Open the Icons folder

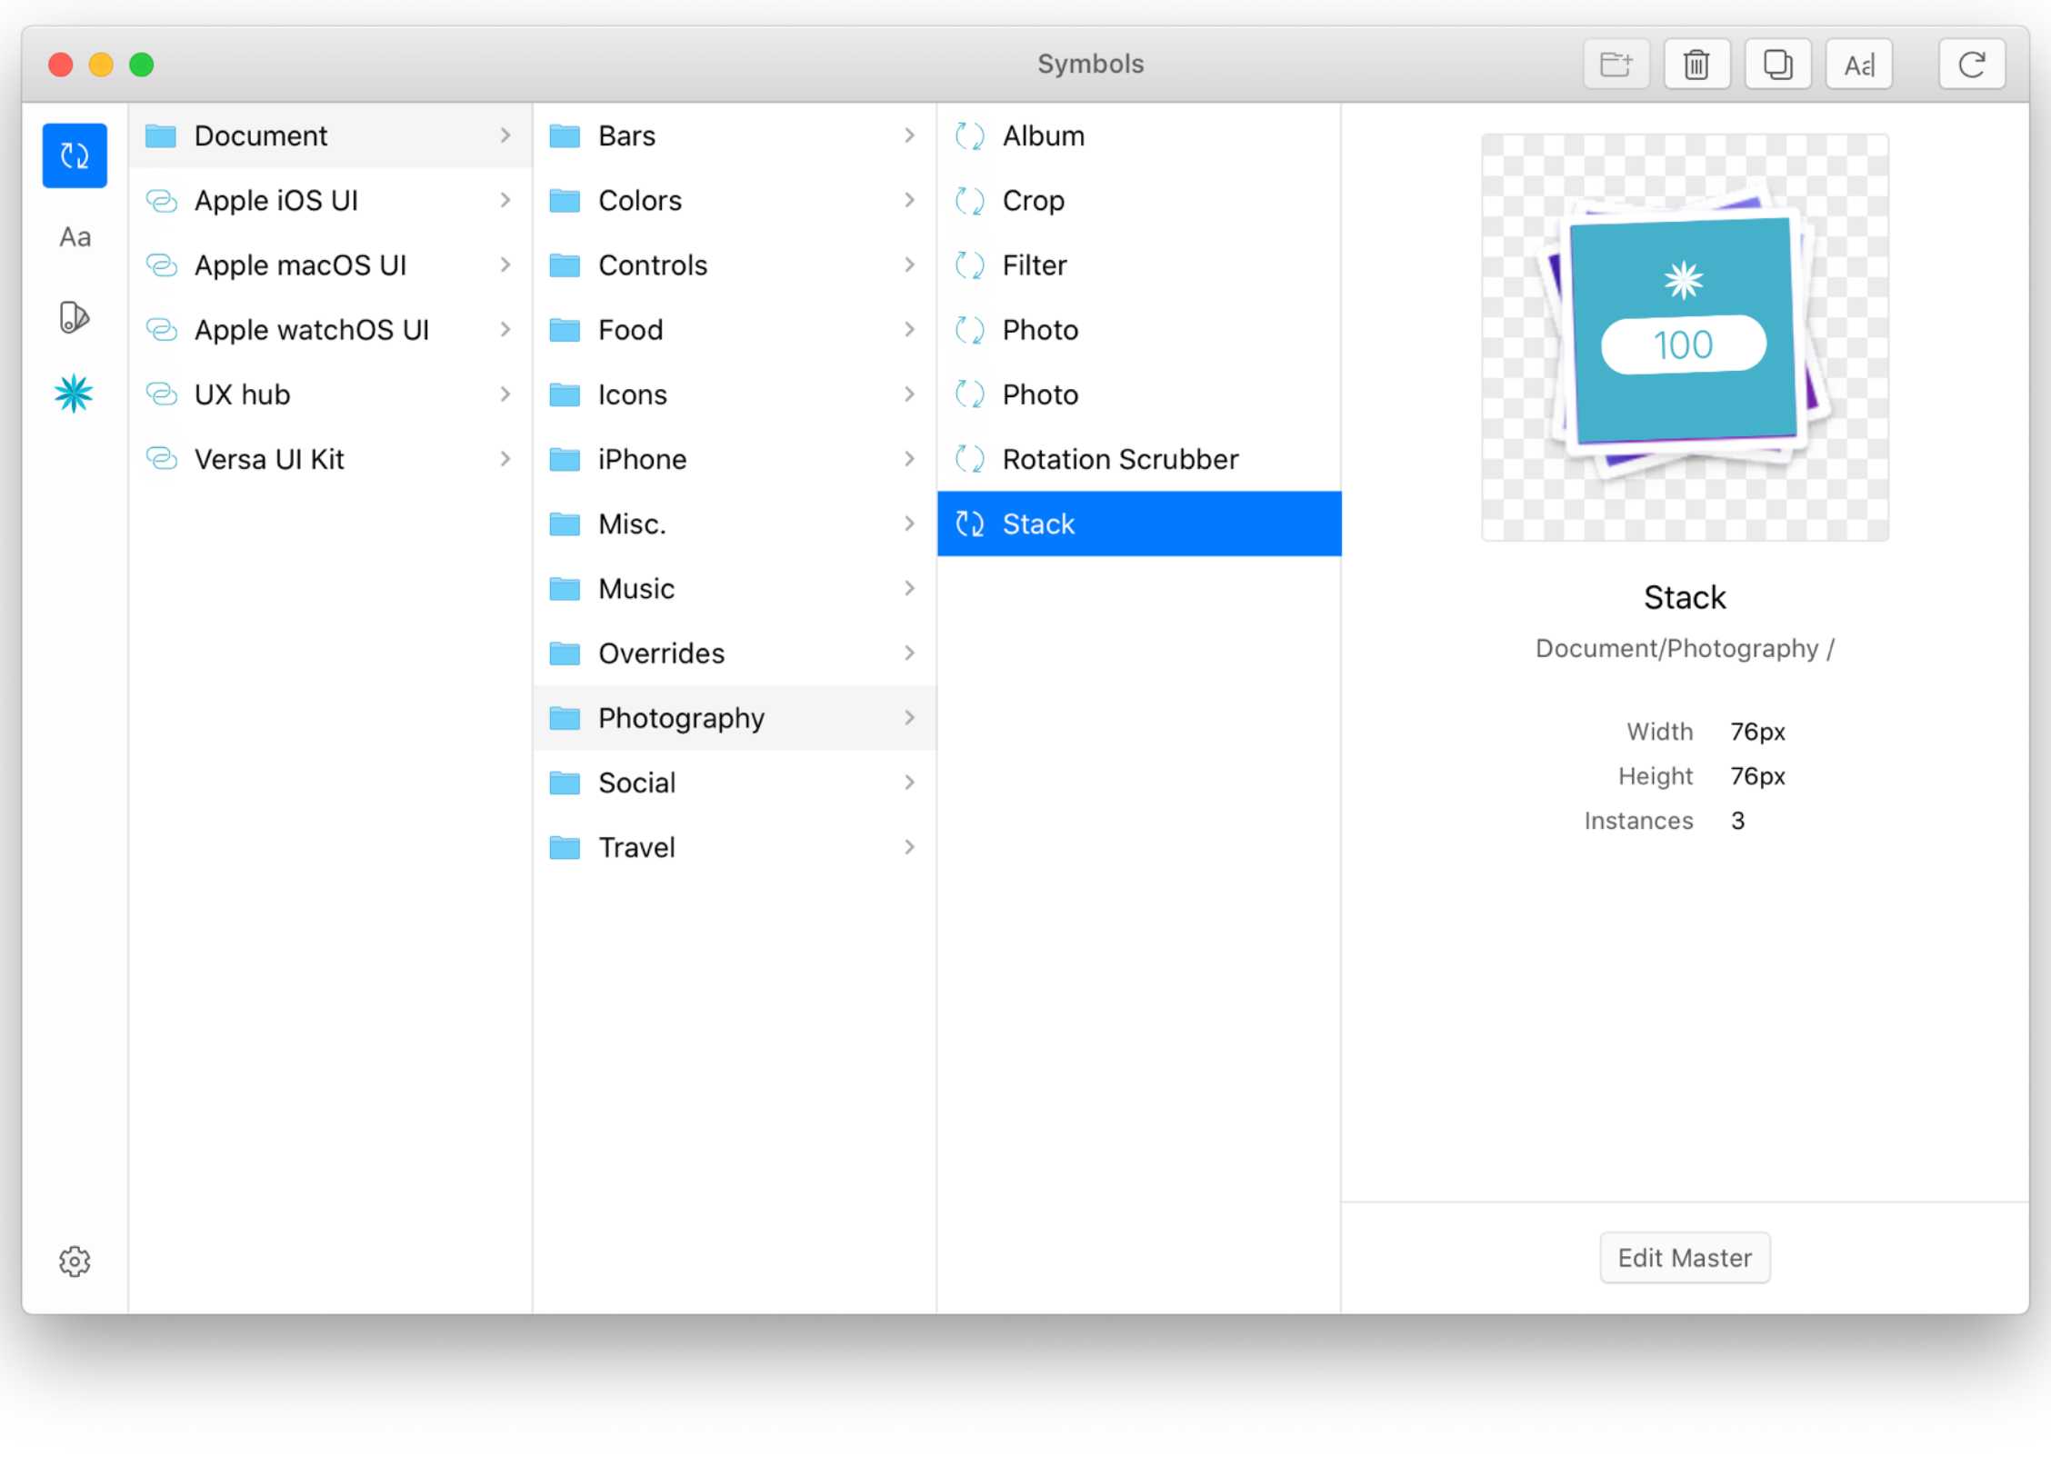pos(633,394)
